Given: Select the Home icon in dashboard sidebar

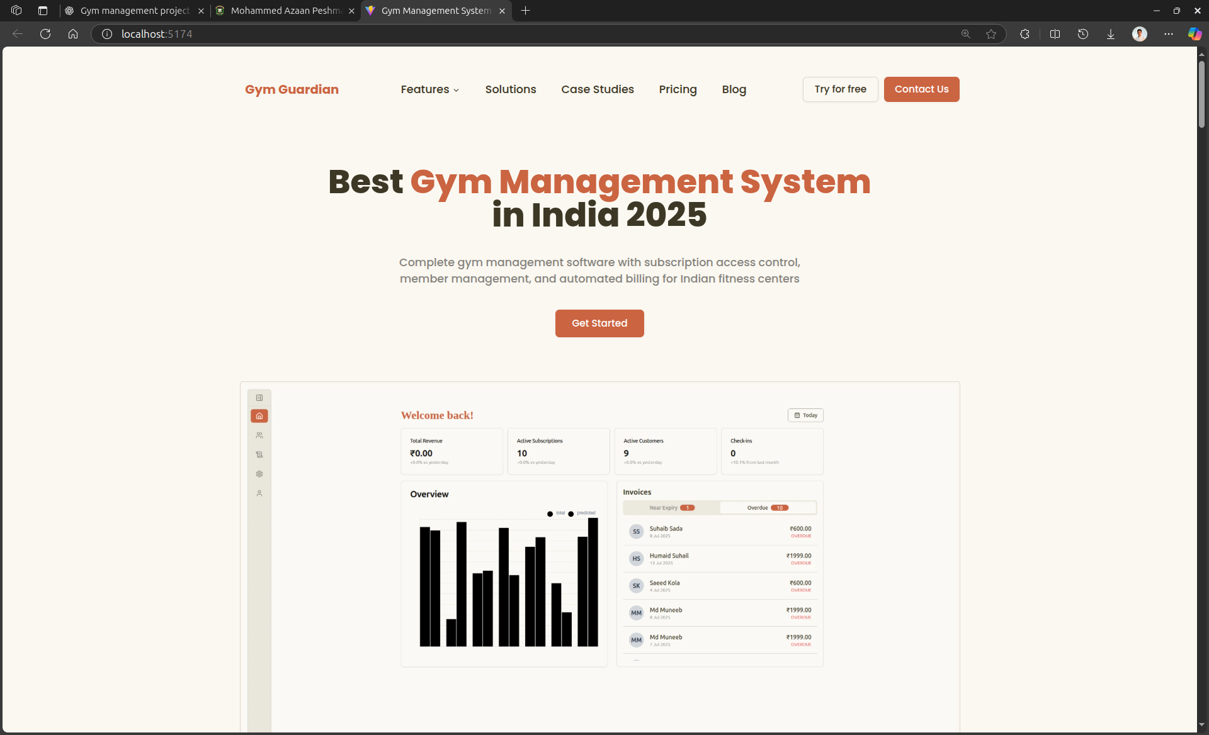Looking at the screenshot, I should point(259,416).
